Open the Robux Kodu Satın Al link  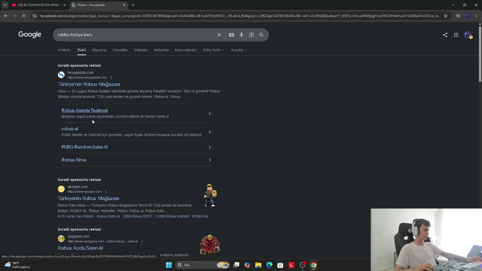(80, 248)
